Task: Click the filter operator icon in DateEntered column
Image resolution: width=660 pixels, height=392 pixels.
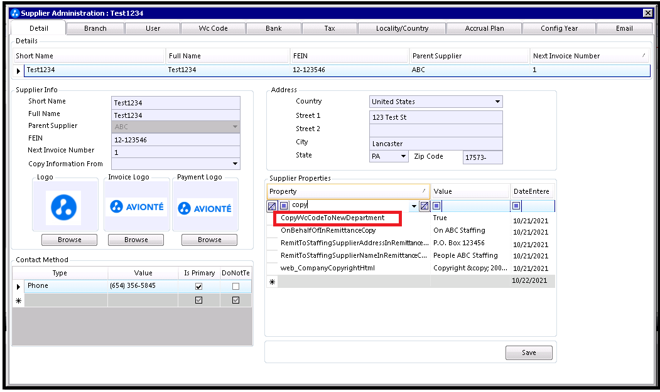Action: (516, 206)
